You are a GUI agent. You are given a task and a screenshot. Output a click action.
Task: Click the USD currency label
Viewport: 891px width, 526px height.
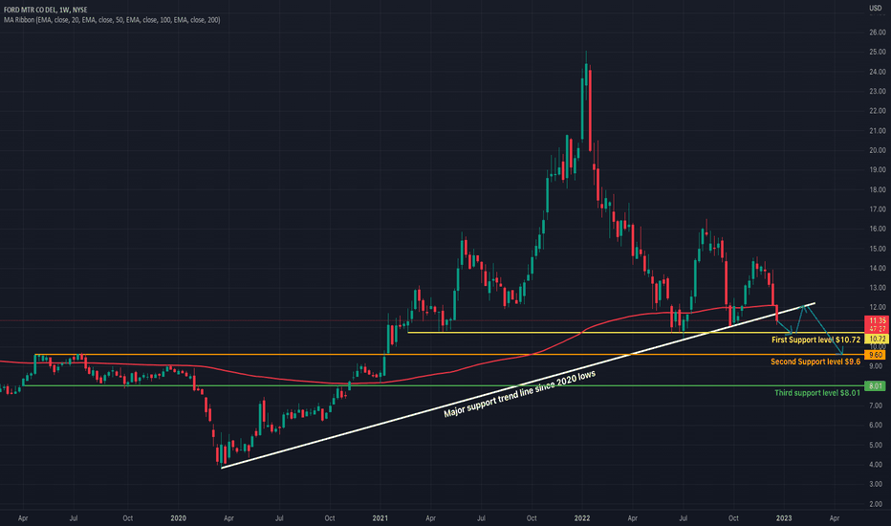click(x=875, y=8)
